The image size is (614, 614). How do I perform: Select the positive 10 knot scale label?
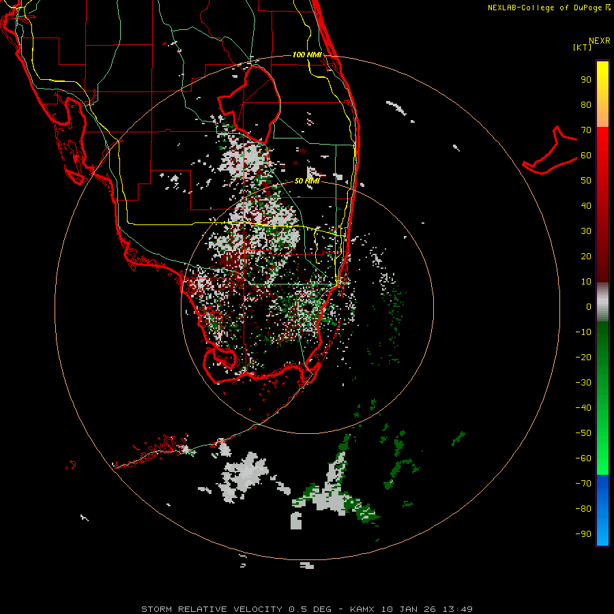tap(586, 282)
